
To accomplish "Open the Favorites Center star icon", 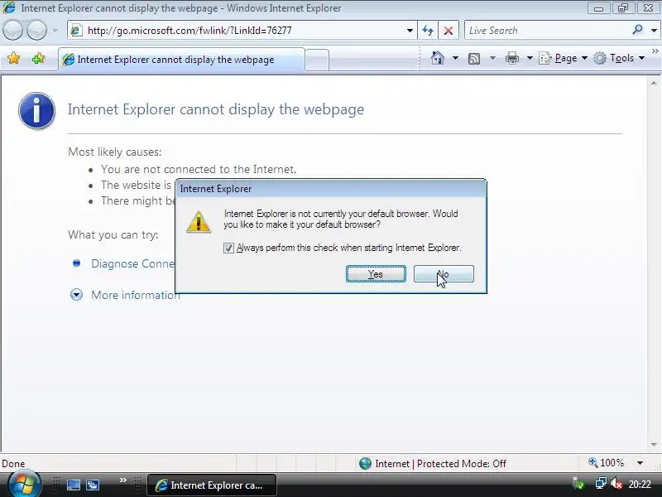I will click(x=13, y=58).
